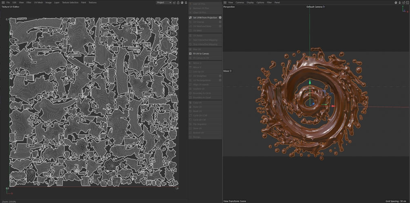
Task: Open UV Rectangularize settings gear
Action: (x=220, y=80)
